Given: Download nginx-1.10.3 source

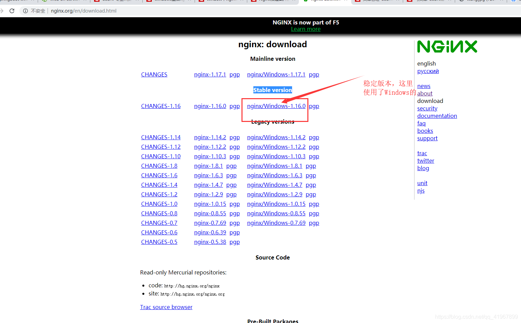Looking at the screenshot, I should pos(210,156).
